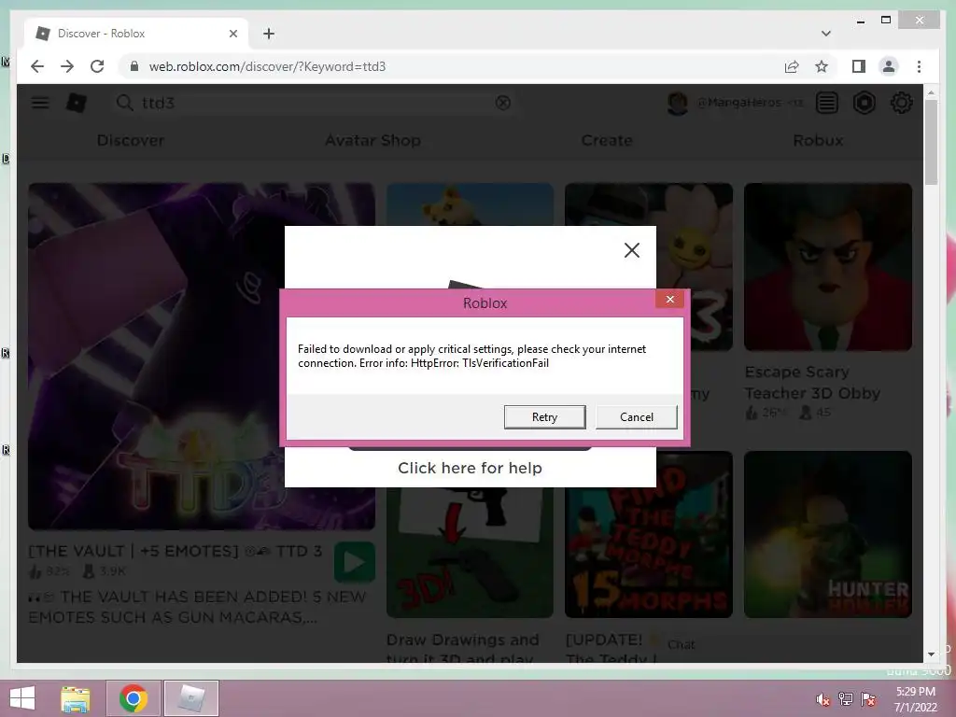956x717 pixels.
Task: Click the Roblox search magnifier icon
Action: 124,103
